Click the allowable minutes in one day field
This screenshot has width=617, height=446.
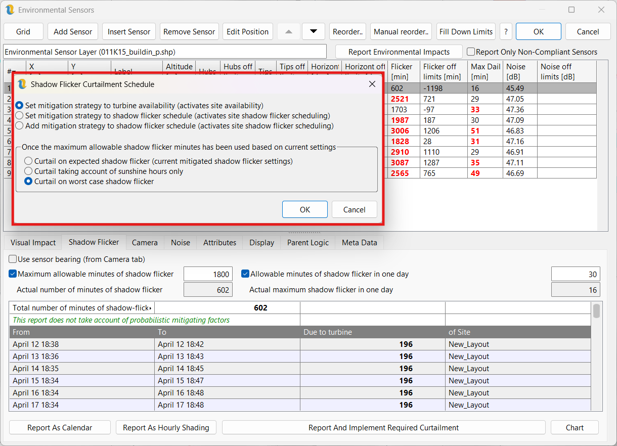575,274
